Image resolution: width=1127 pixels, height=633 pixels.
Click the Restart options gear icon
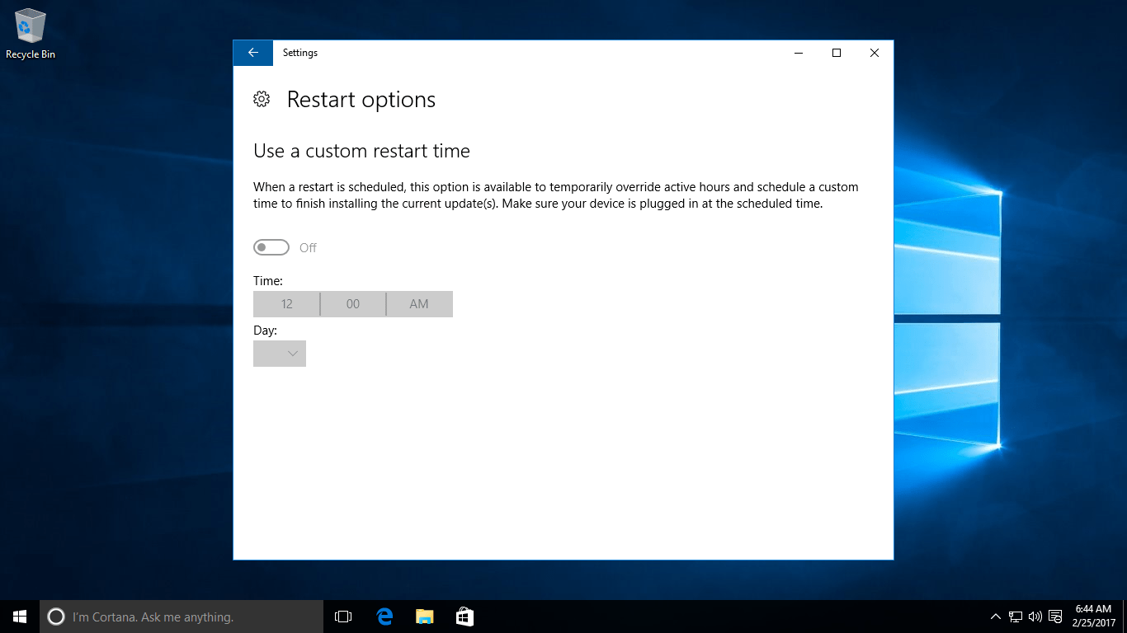click(262, 98)
